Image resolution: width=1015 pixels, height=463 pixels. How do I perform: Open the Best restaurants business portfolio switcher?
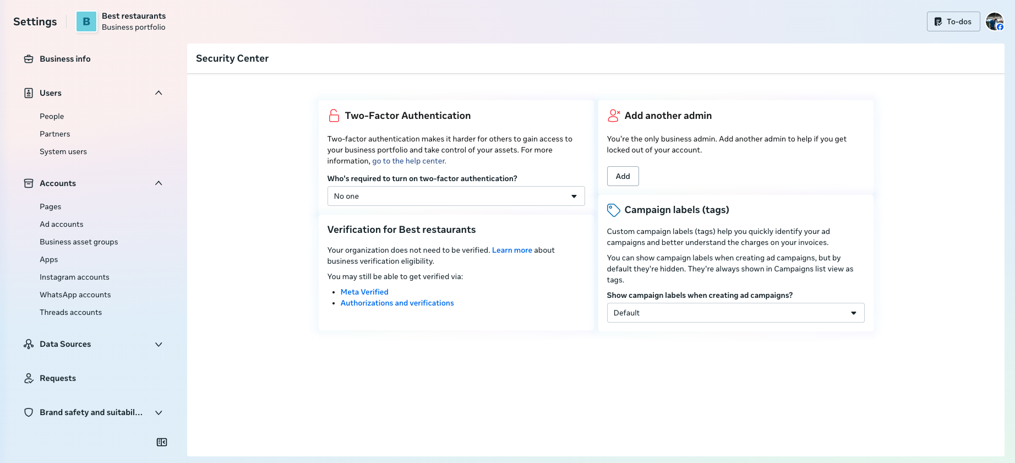pos(121,21)
